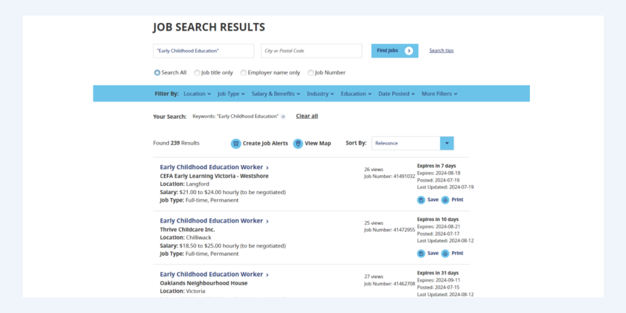Click the Create Job Alerts icon
Image resolution: width=626 pixels, height=313 pixels.
[236, 143]
